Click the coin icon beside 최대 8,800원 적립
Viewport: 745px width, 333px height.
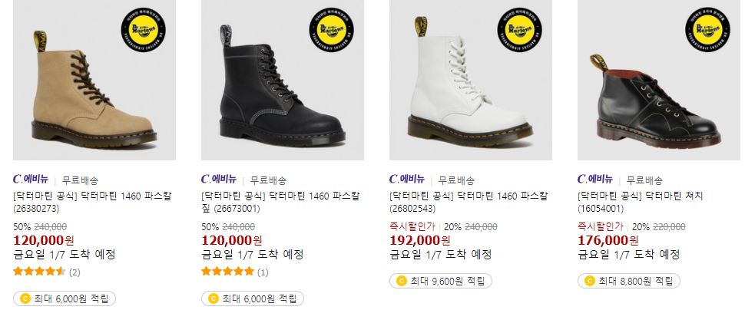[590, 281]
